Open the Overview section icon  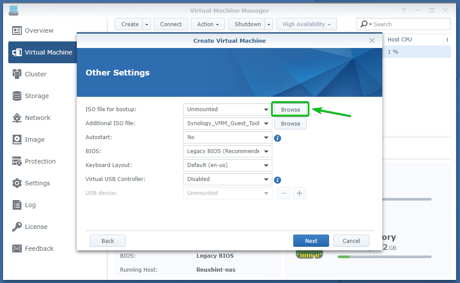(17, 31)
